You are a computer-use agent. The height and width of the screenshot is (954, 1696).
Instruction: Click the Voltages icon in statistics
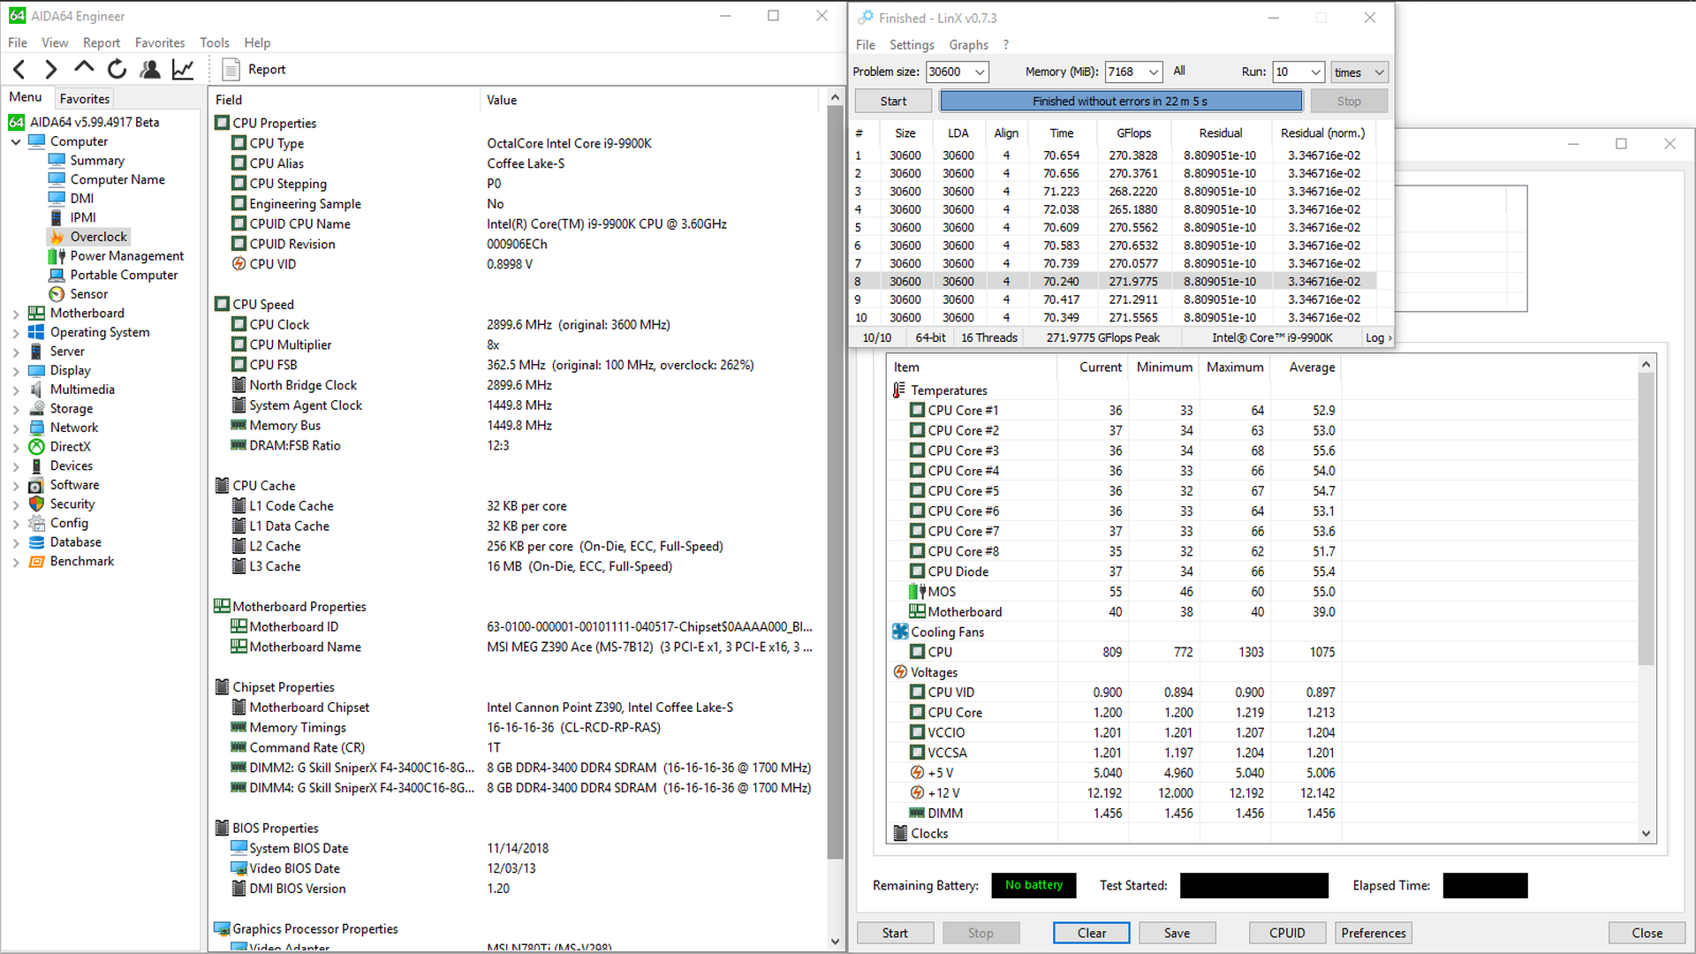click(900, 672)
